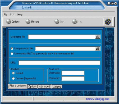This screenshot has width=119, height=104.
Task: Focus the Start with Password field
Action: tap(73, 79)
